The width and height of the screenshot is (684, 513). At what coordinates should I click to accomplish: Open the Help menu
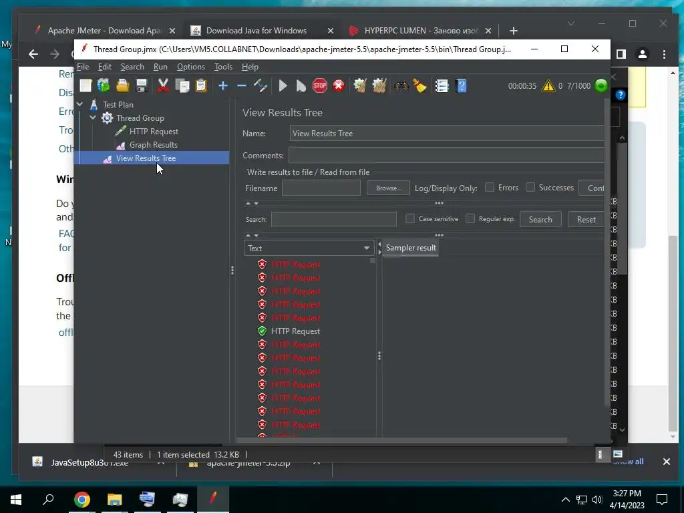250,67
